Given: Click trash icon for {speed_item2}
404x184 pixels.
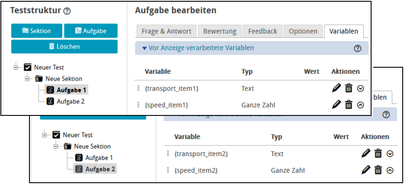Looking at the screenshot, I should [378, 170].
